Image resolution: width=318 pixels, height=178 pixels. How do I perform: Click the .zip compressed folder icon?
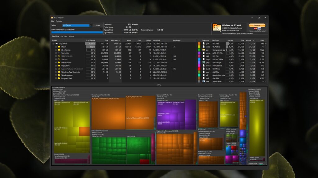(x=204, y=50)
